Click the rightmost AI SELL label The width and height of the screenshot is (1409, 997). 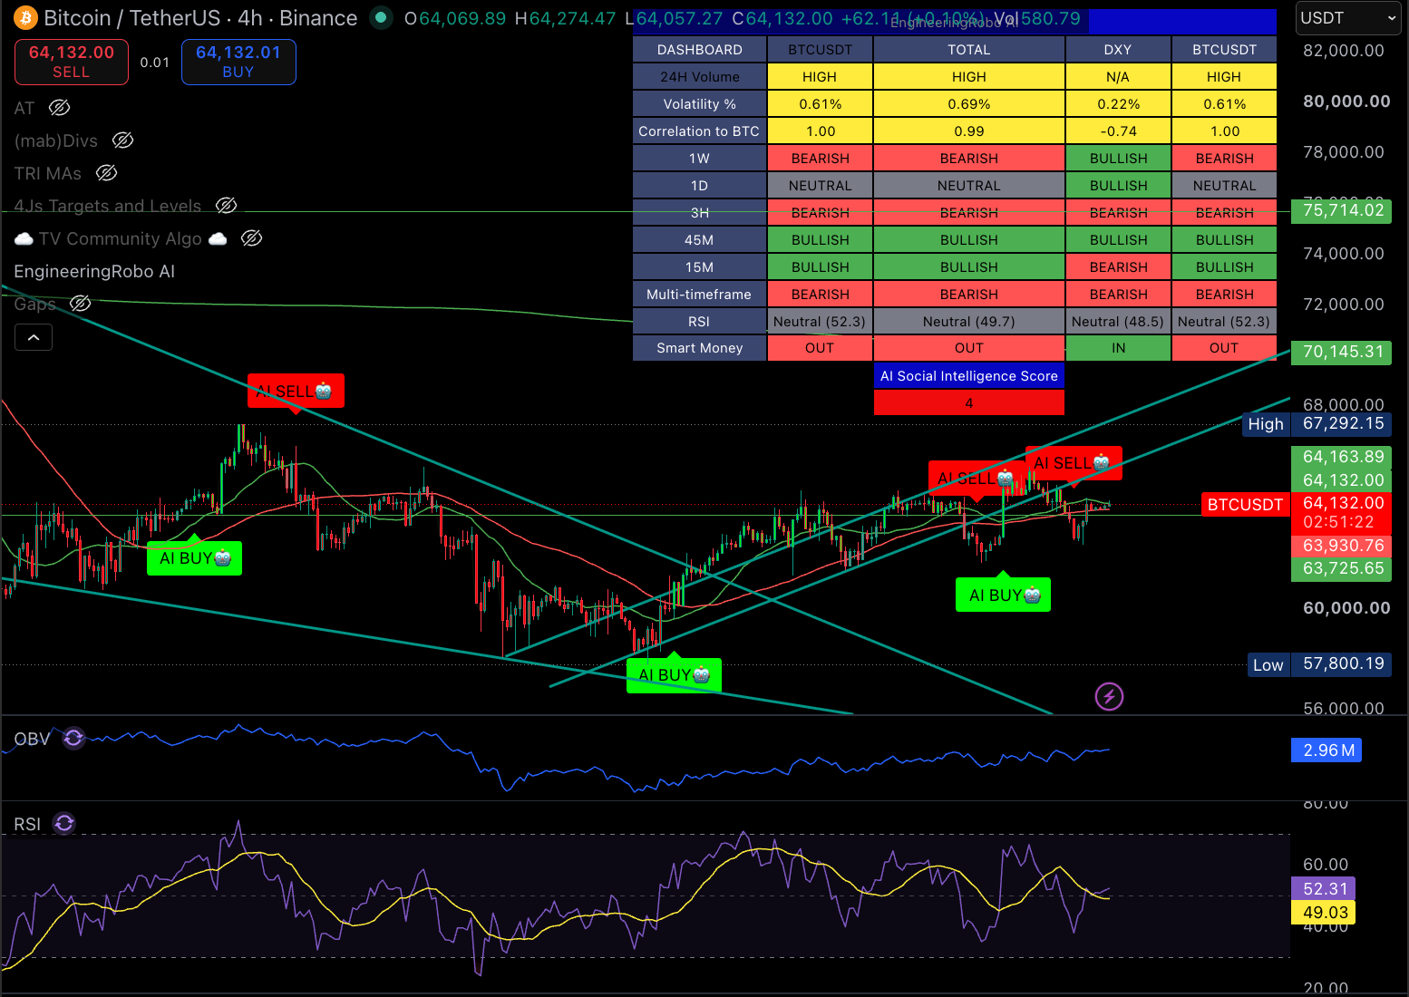1074,463
